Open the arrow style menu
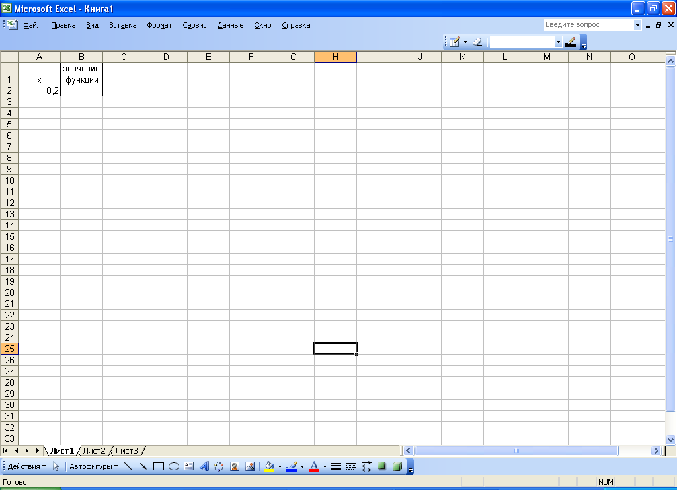The height and width of the screenshot is (490, 677). (366, 466)
